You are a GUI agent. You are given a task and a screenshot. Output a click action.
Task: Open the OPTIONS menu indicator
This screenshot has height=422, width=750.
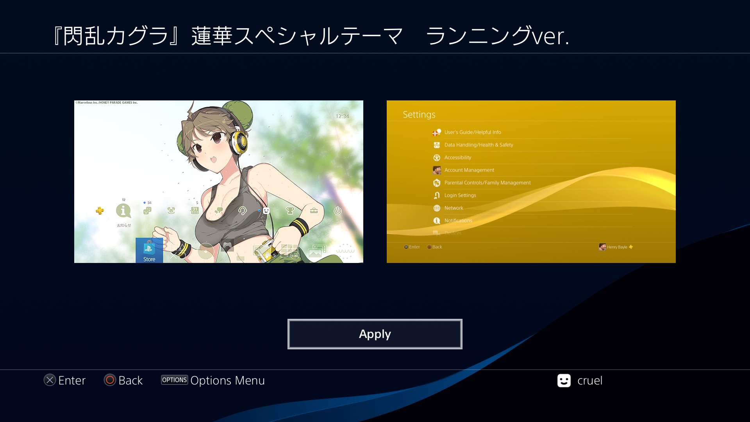tap(174, 380)
